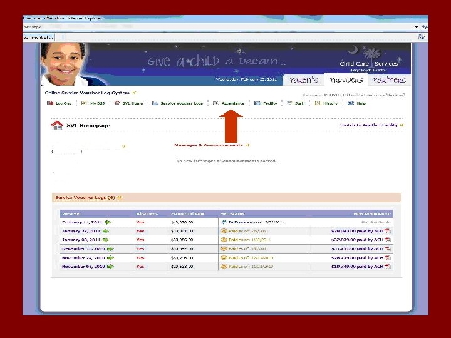The height and width of the screenshot is (338, 451).
Task: Click help star beside Online Service Voucher Log System
Action: (134, 93)
